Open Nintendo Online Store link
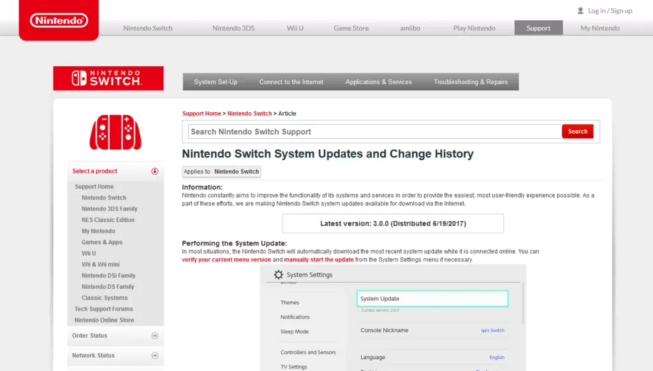This screenshot has width=653, height=371. click(x=104, y=320)
